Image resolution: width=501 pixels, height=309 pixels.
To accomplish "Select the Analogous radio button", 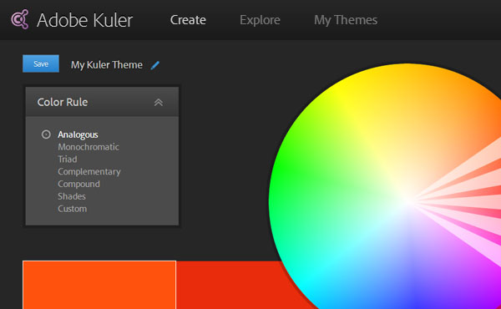I will (46, 134).
